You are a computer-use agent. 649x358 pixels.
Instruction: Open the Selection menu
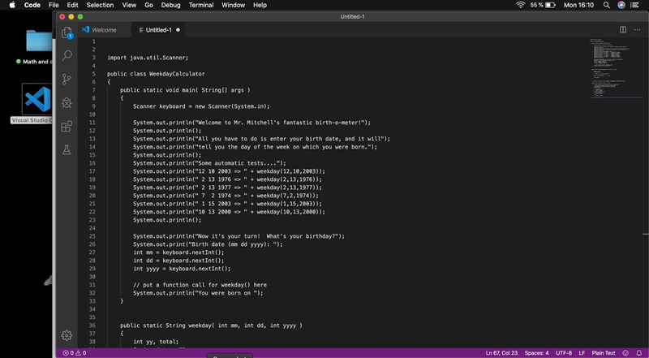coord(100,5)
